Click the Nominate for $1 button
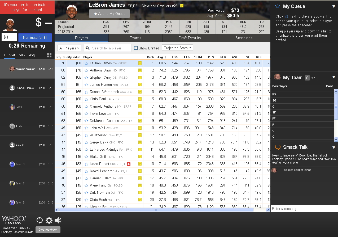Image resolution: width=338 pixels, height=237 pixels. coord(35,37)
